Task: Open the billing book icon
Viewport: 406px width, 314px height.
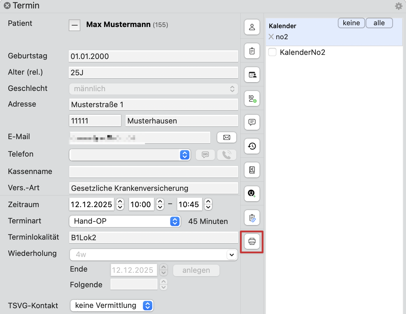Action: (x=252, y=170)
